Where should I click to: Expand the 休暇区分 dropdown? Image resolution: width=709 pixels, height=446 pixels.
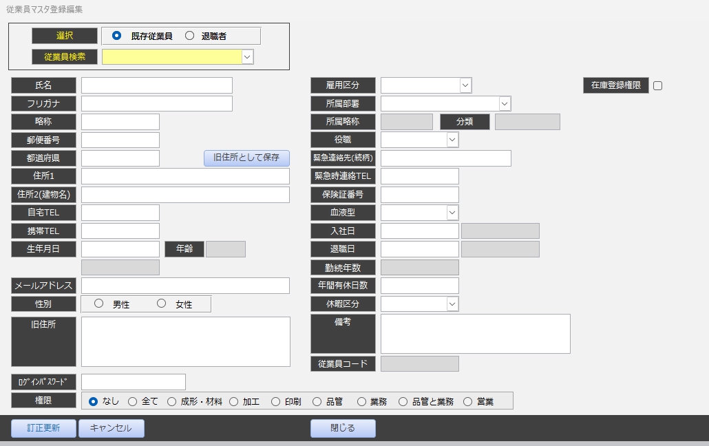pos(452,304)
